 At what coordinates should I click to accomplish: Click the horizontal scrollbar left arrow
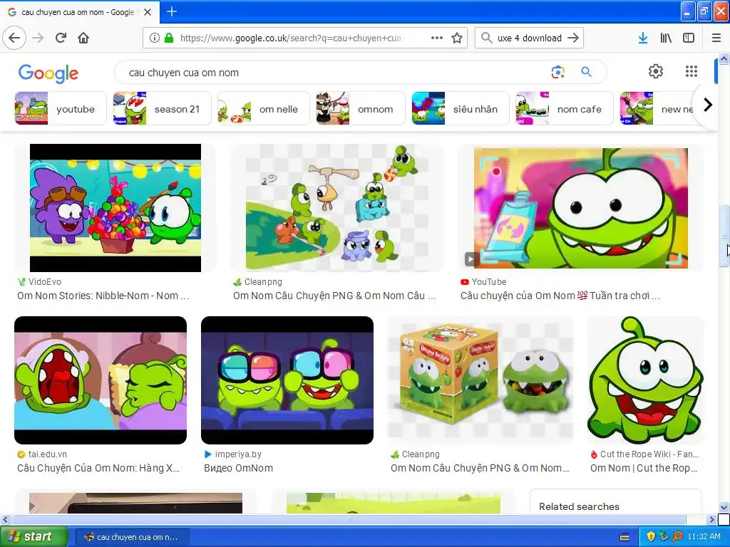coord(5,519)
